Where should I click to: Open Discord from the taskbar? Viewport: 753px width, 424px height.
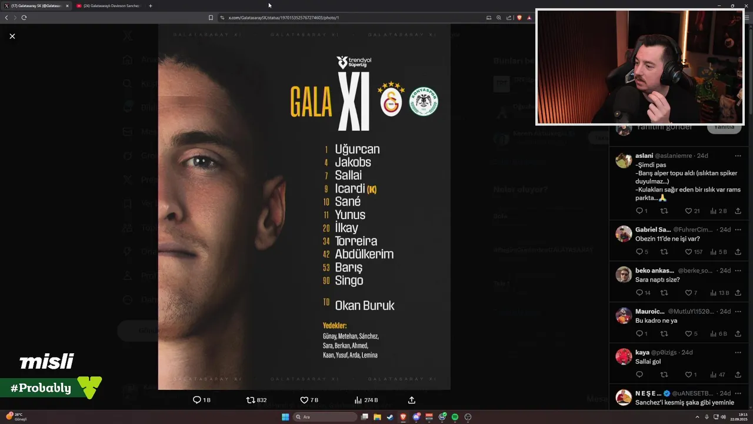(416, 417)
